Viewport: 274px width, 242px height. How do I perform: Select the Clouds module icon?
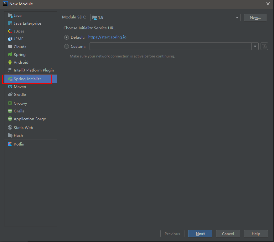click(x=10, y=47)
